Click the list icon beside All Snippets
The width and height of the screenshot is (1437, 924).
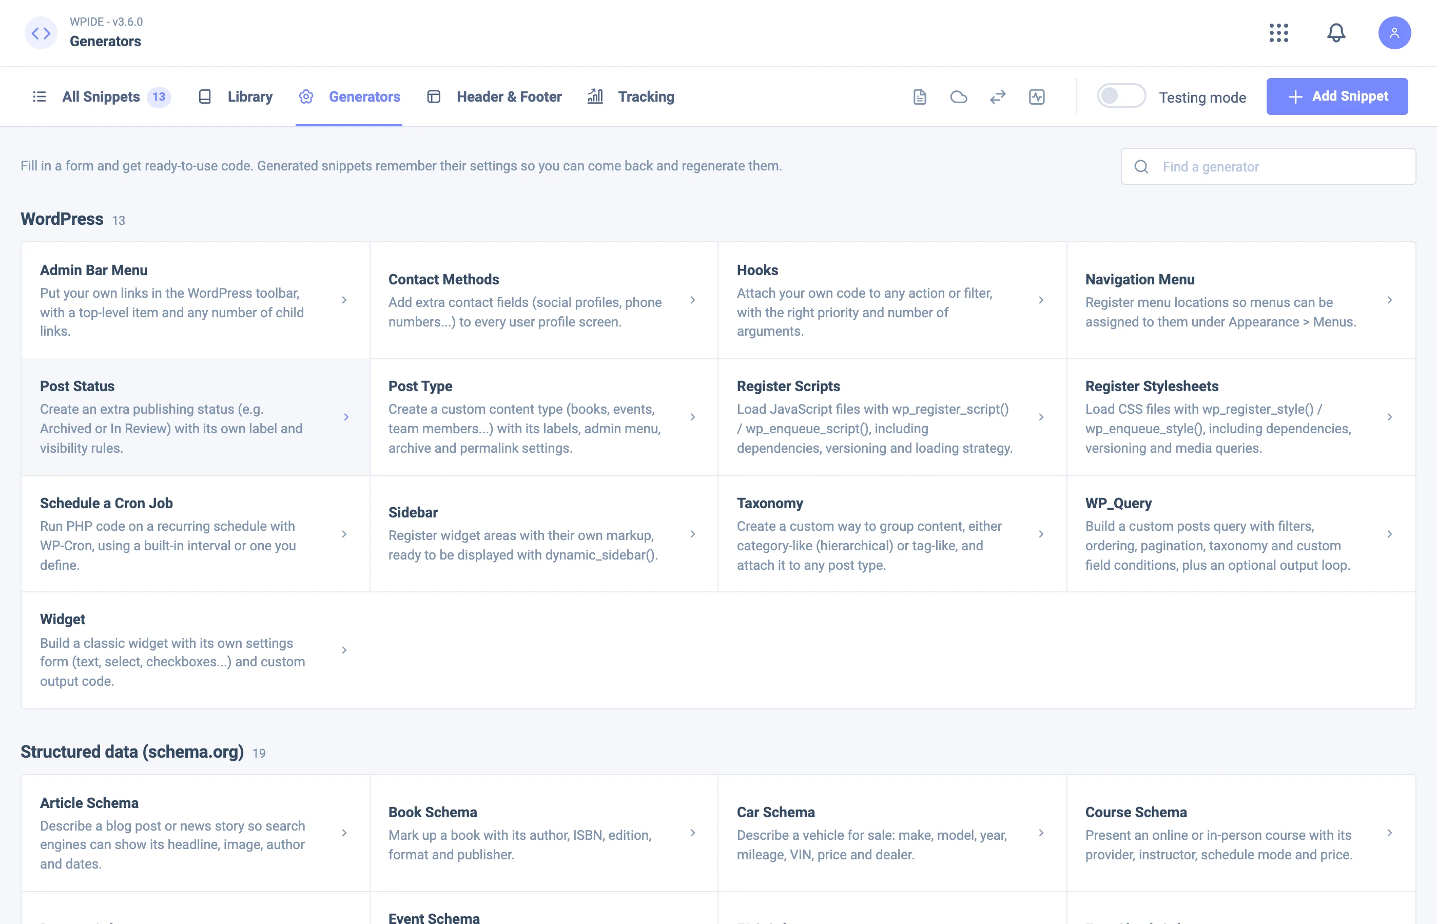[x=39, y=97]
